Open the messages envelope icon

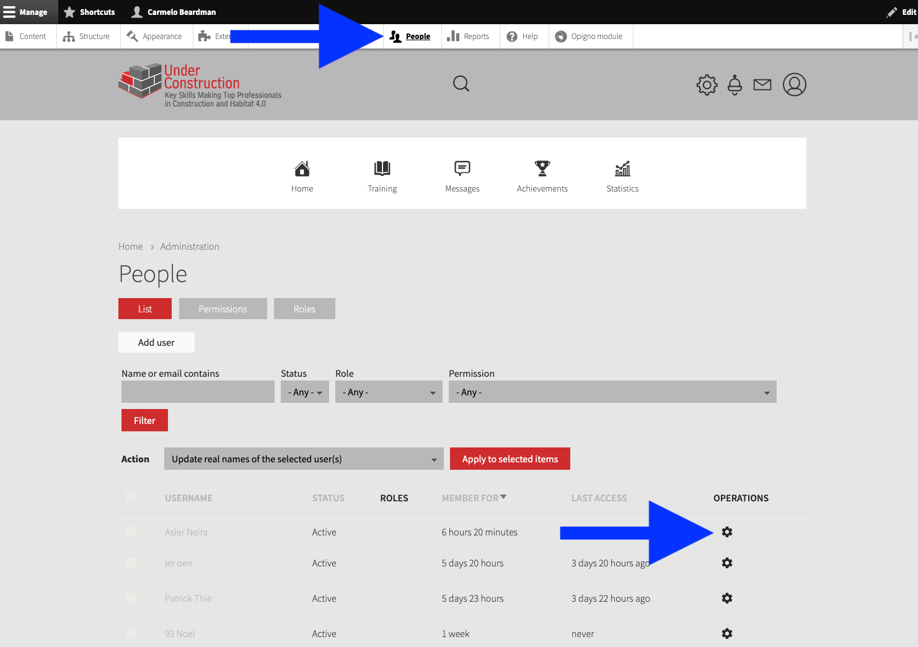(x=762, y=85)
